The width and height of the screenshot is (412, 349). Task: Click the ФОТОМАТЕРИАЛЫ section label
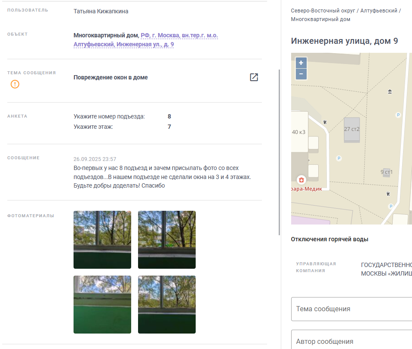click(x=31, y=215)
